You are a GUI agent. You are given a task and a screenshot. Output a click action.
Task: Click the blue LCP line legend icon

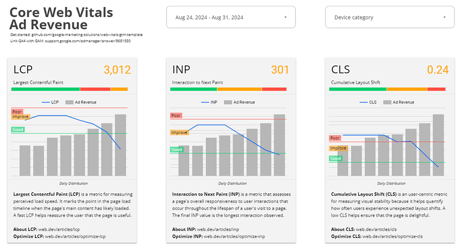[46, 103]
